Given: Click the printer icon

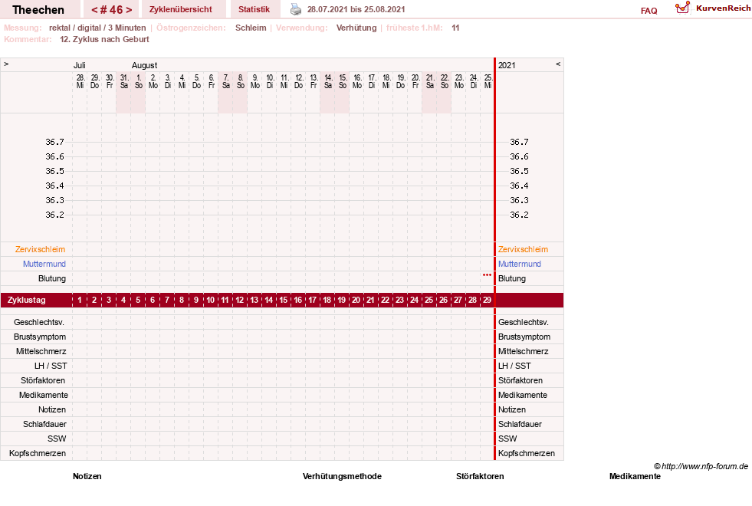Looking at the screenshot, I should click(296, 10).
